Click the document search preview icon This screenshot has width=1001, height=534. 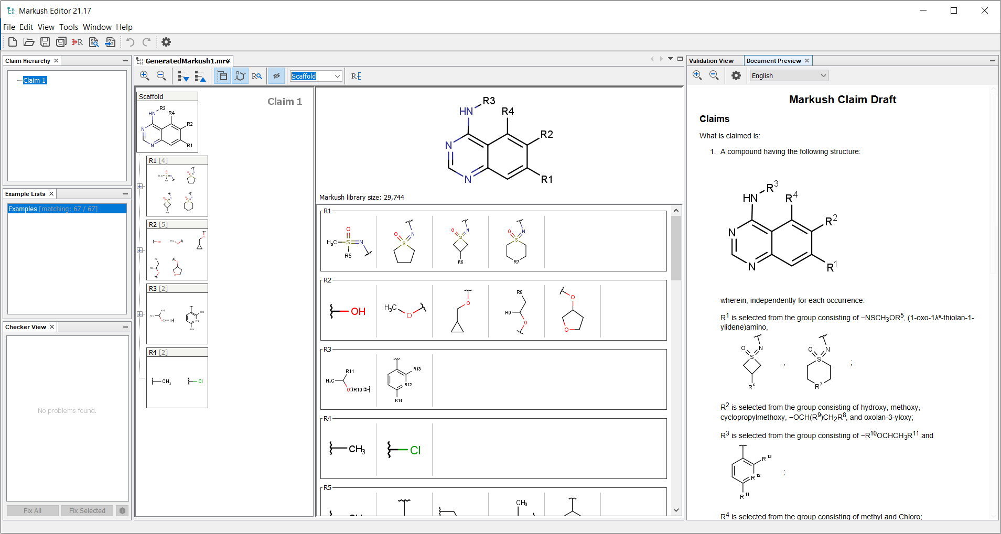coord(94,42)
